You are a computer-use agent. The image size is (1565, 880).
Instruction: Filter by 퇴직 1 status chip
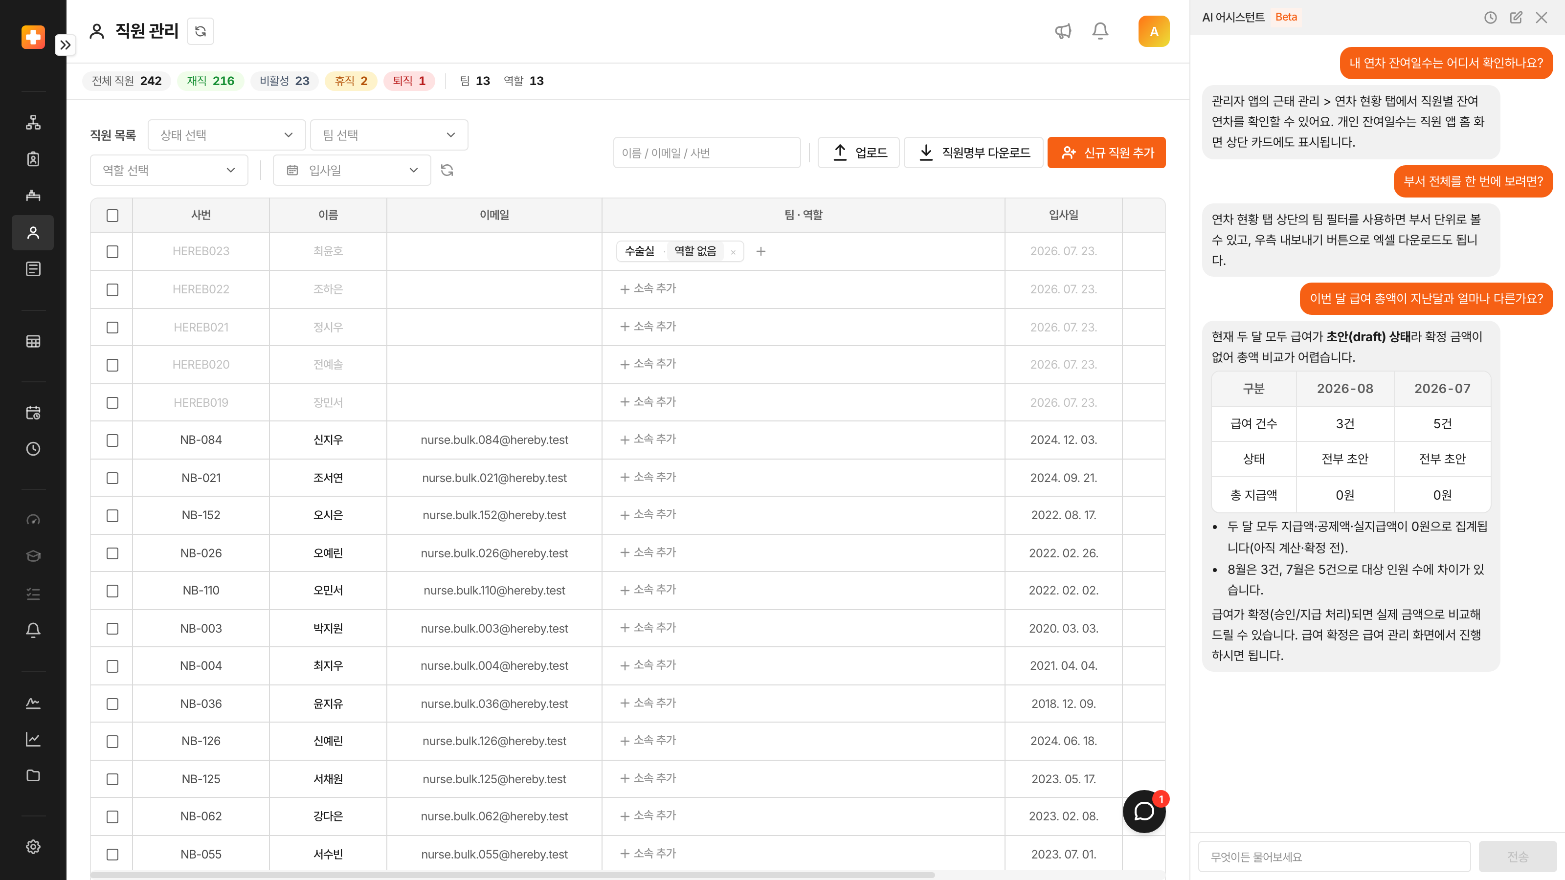point(409,81)
